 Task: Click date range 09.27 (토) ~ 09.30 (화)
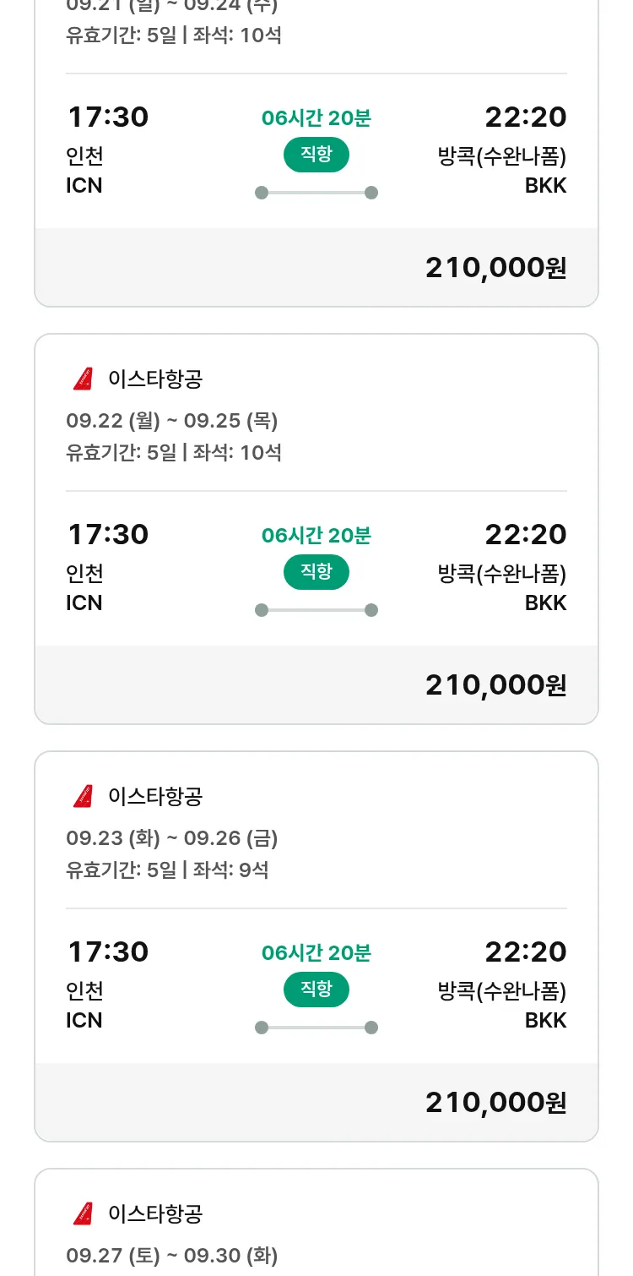coord(171,1256)
